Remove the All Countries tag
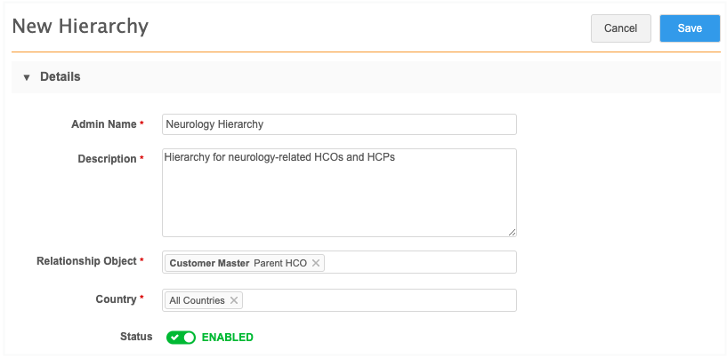The height and width of the screenshot is (358, 727). 234,301
